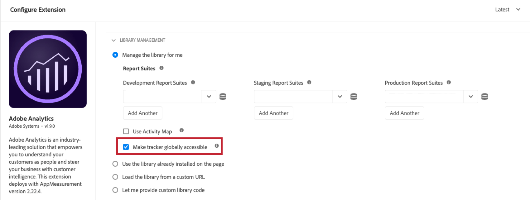Show info for Make tracker globally accessible
The height and width of the screenshot is (200, 530).
coord(217,146)
